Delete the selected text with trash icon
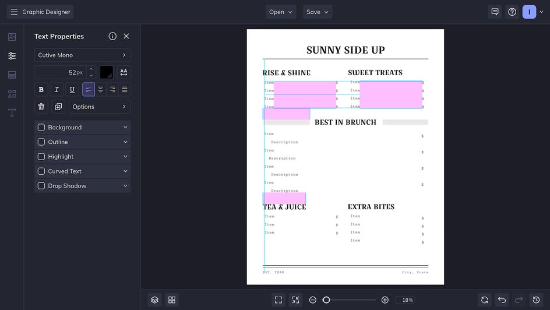 (41, 107)
